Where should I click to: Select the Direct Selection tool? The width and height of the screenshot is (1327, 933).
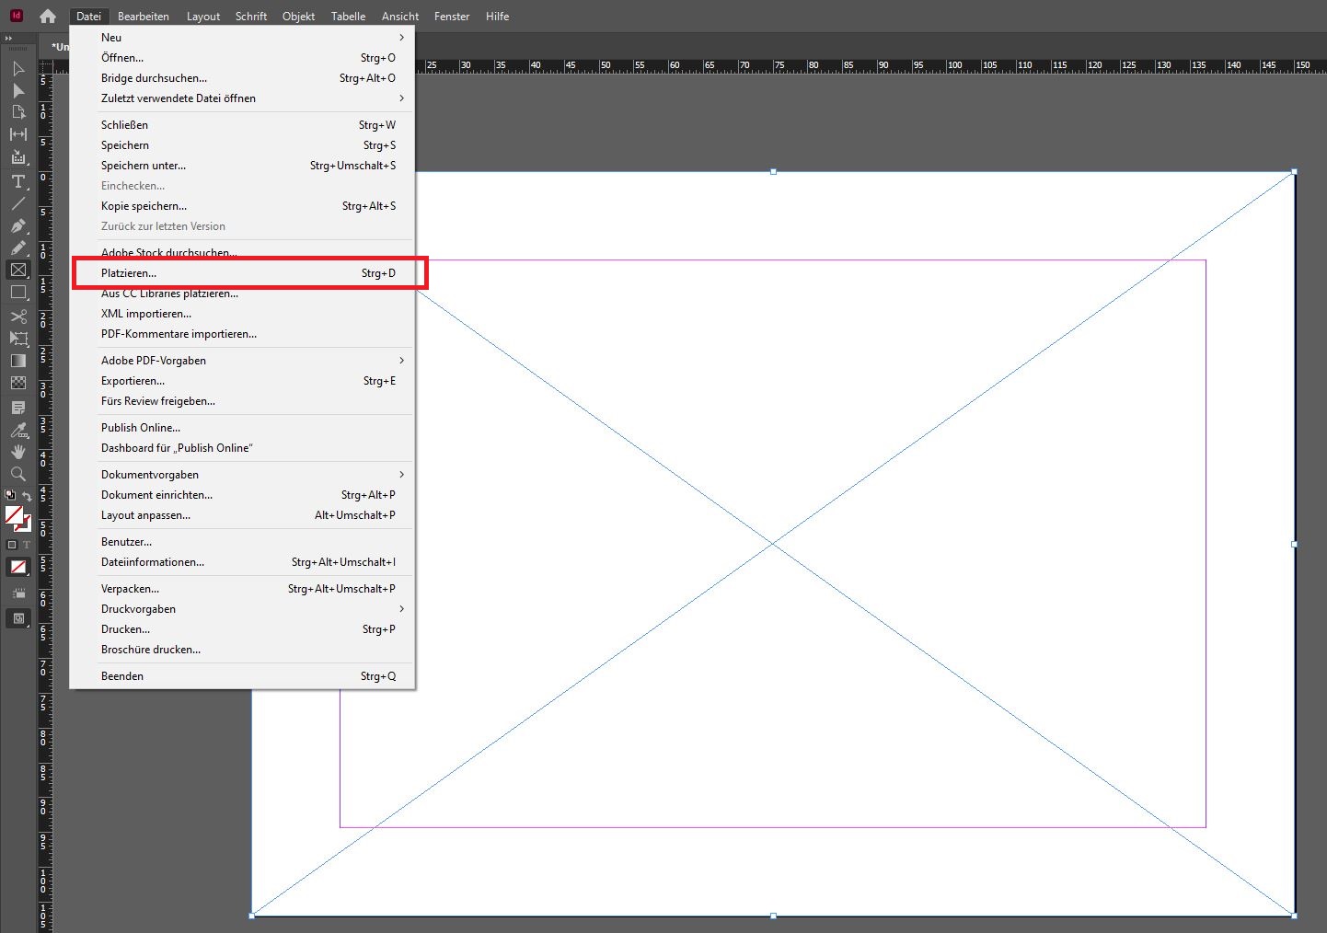click(x=17, y=90)
